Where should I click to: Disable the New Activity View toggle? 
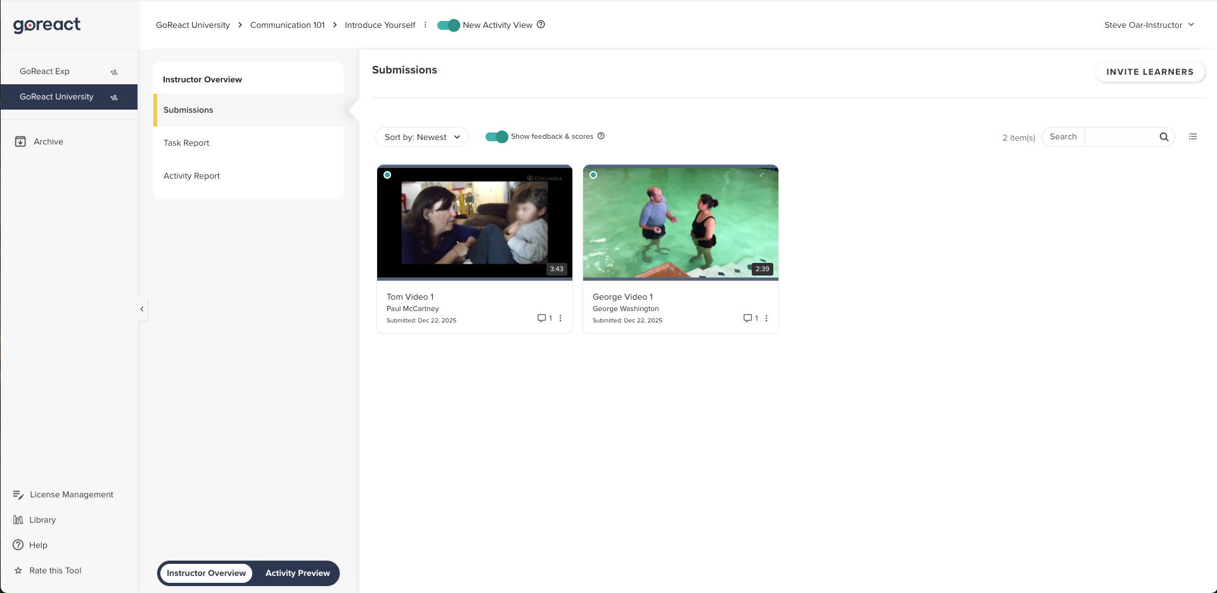[448, 25]
